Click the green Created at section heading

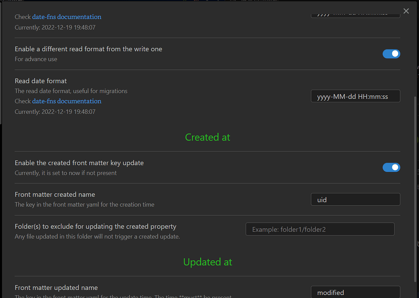tap(207, 137)
